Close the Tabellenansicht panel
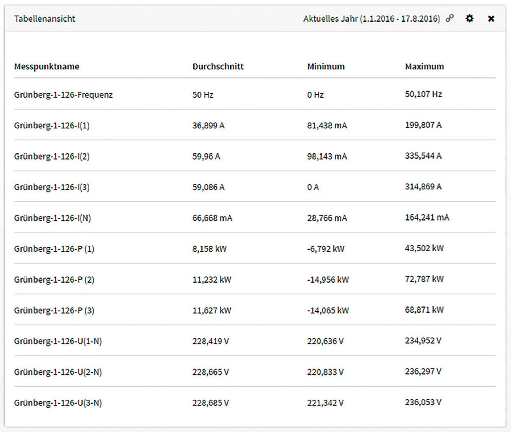The image size is (511, 432). (x=491, y=19)
